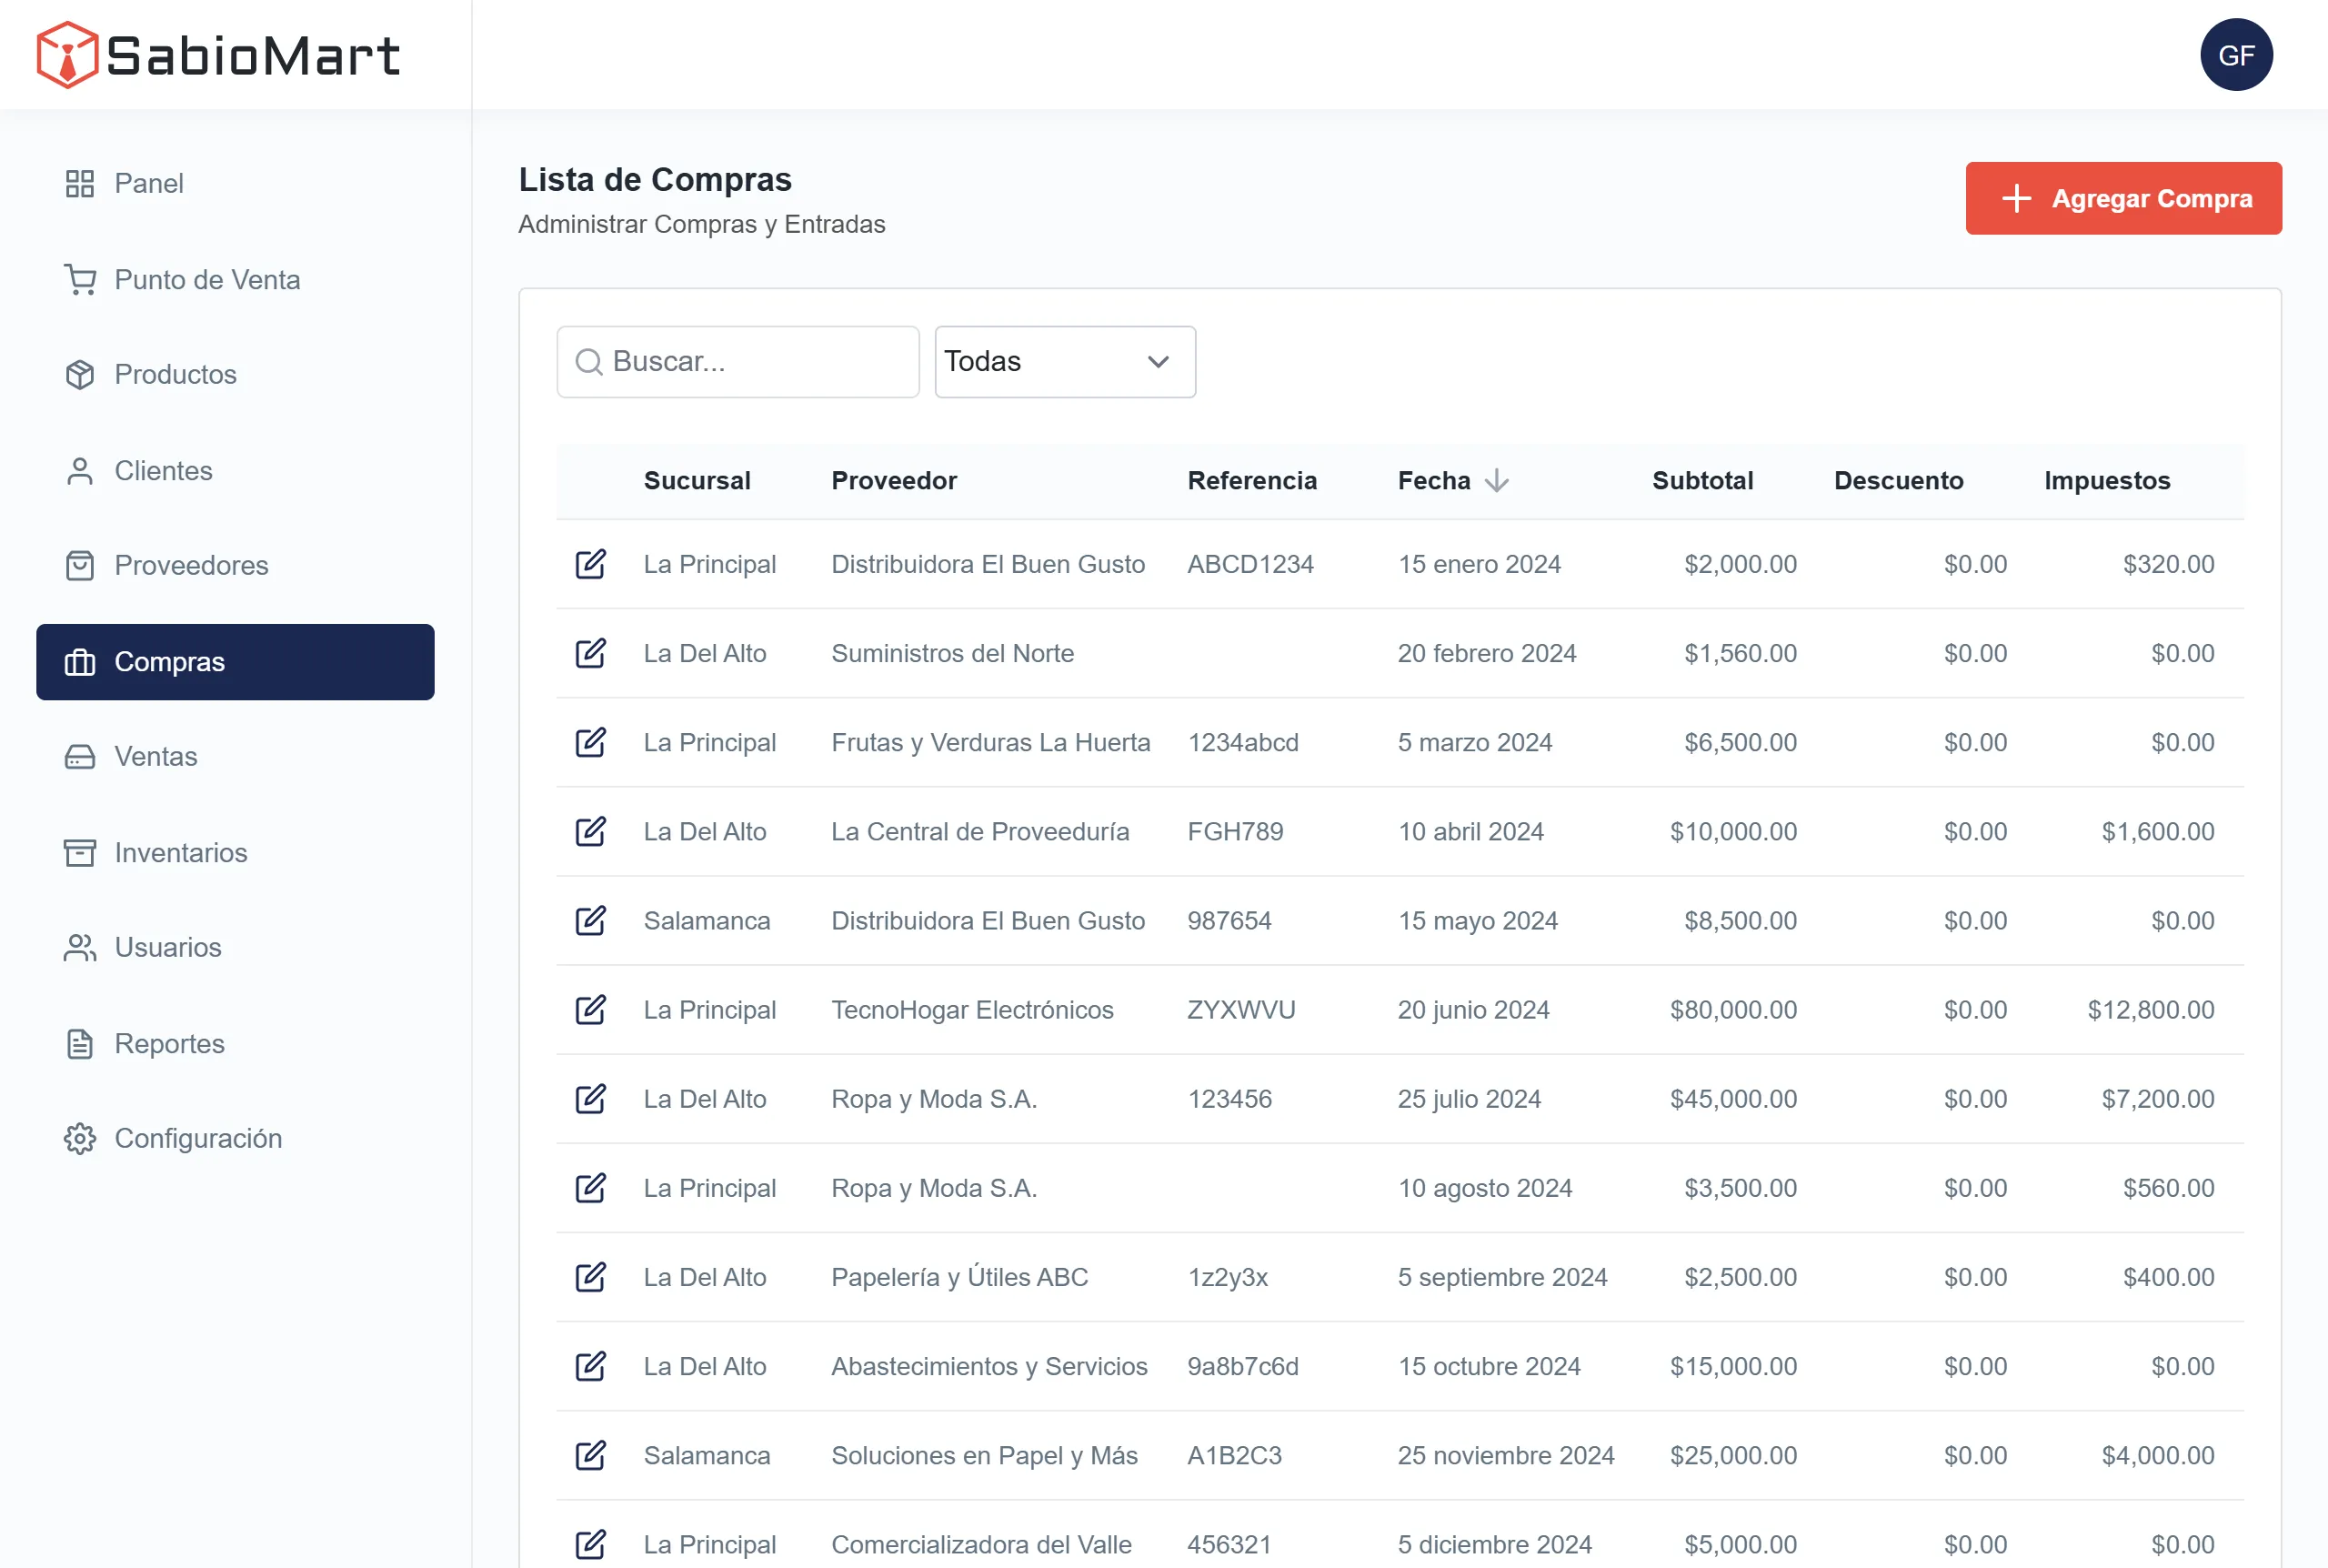Open the Usuarios page
The width and height of the screenshot is (2328, 1568).
[235, 948]
